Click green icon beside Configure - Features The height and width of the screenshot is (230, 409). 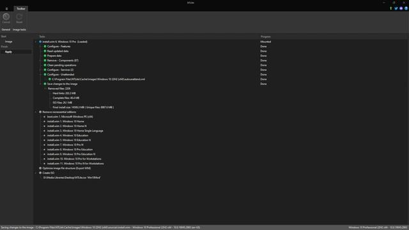pyautogui.click(x=45, y=47)
